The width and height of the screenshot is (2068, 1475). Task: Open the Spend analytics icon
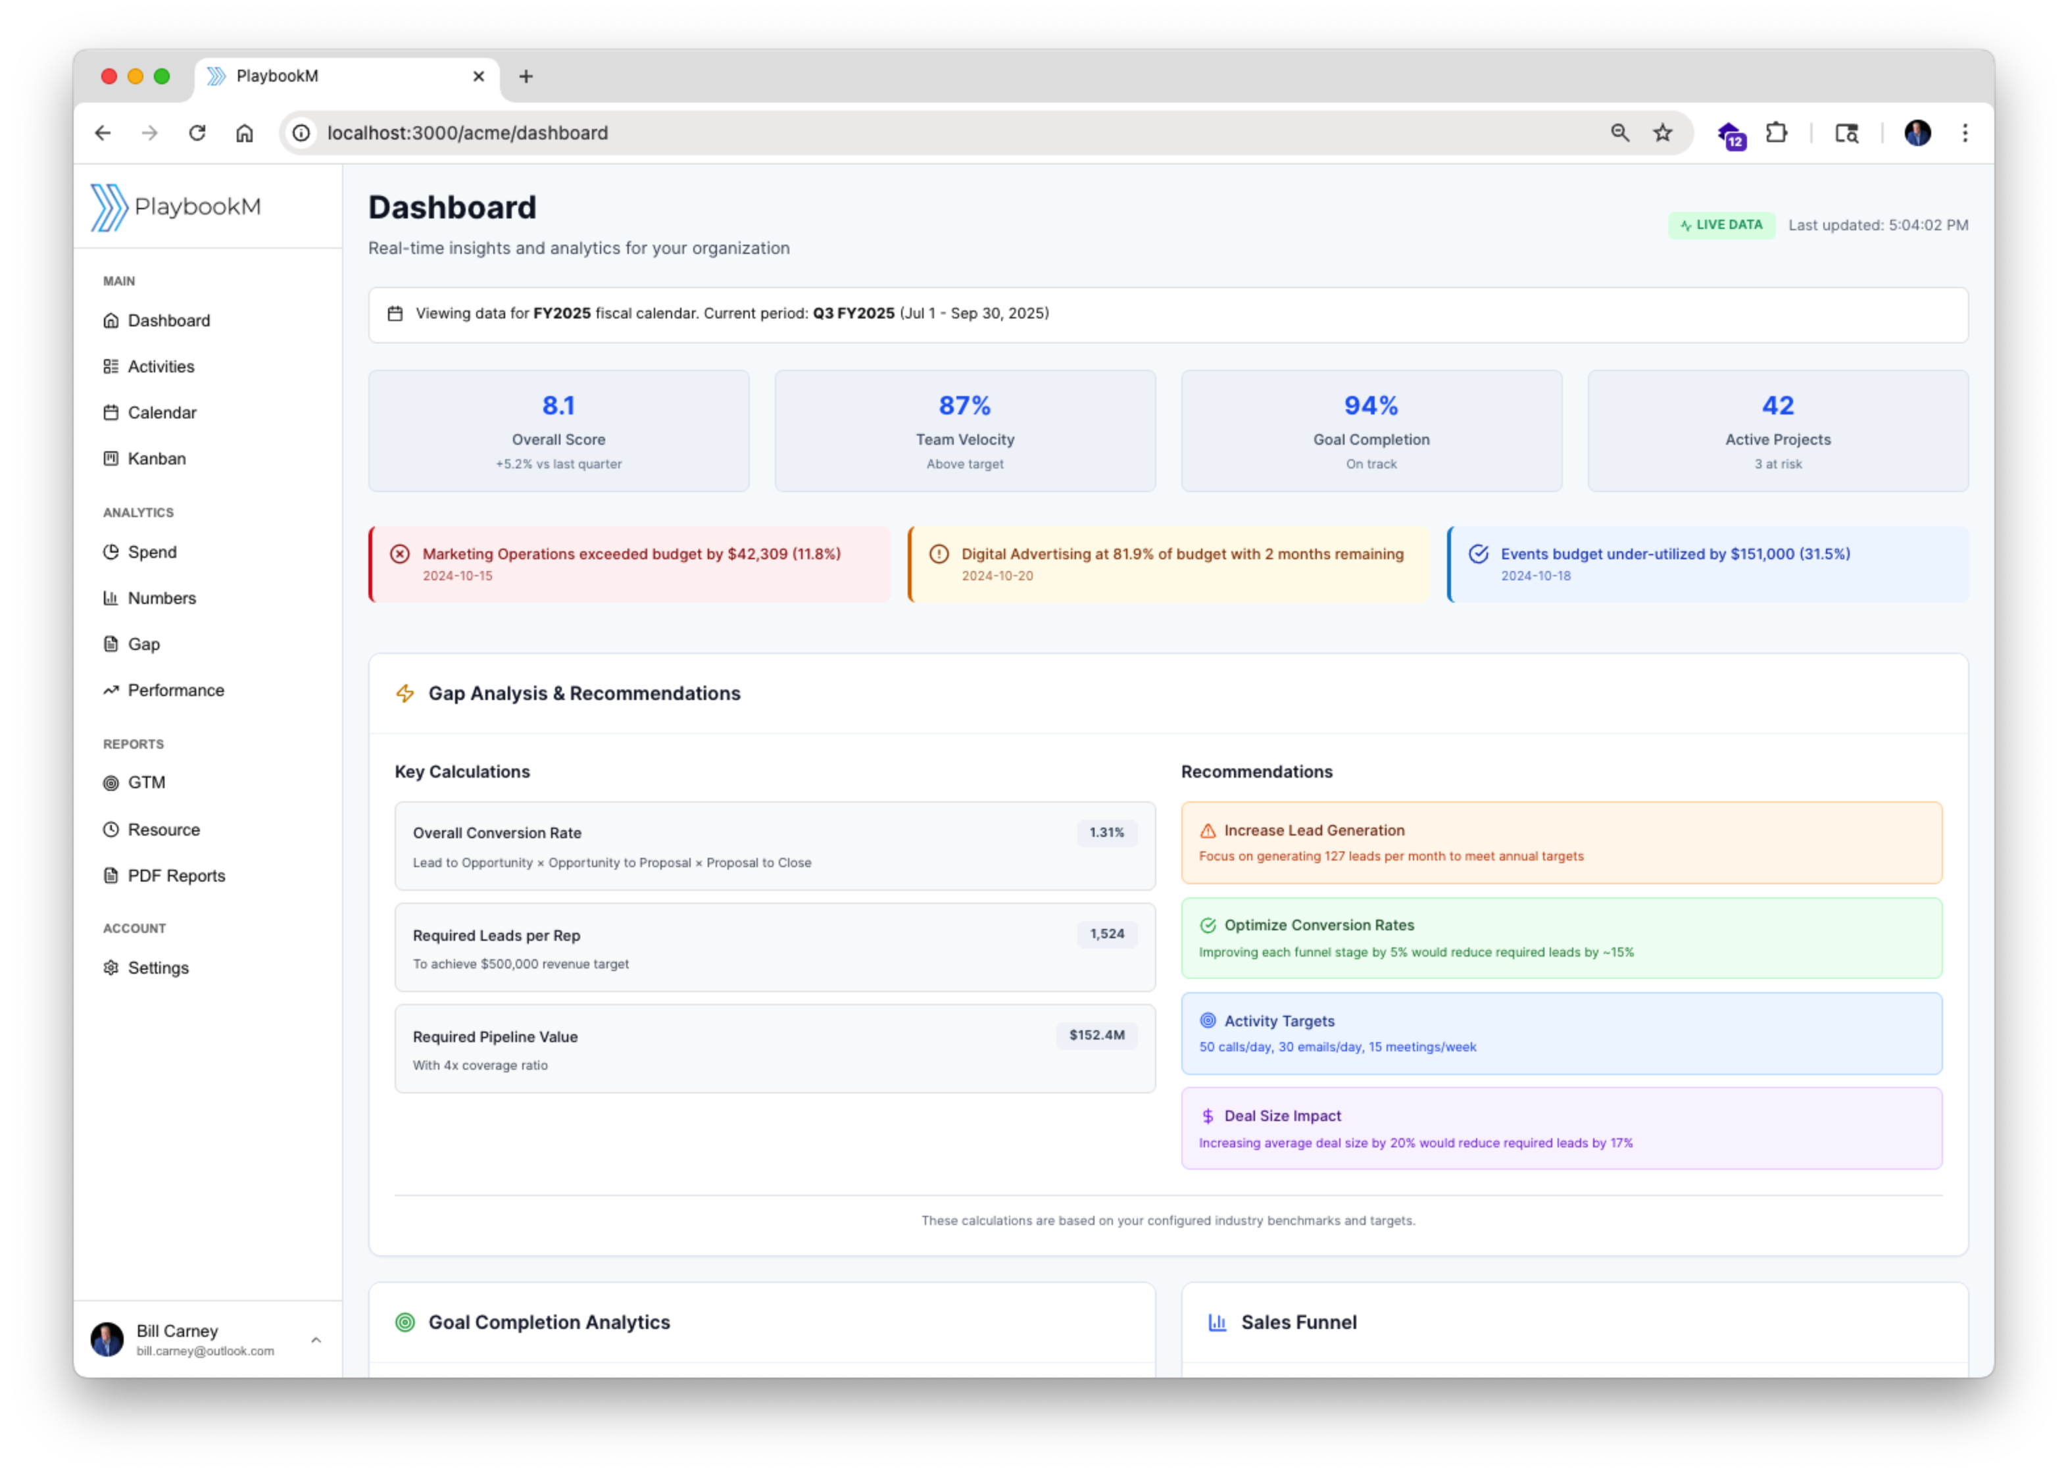[111, 552]
